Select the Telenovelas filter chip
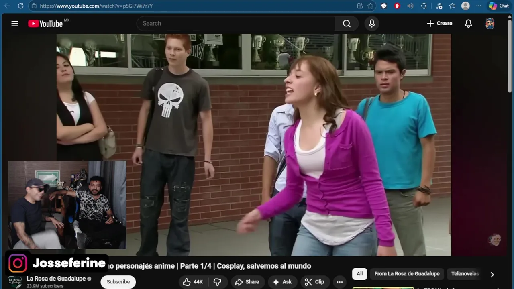514x289 pixels. (465, 274)
